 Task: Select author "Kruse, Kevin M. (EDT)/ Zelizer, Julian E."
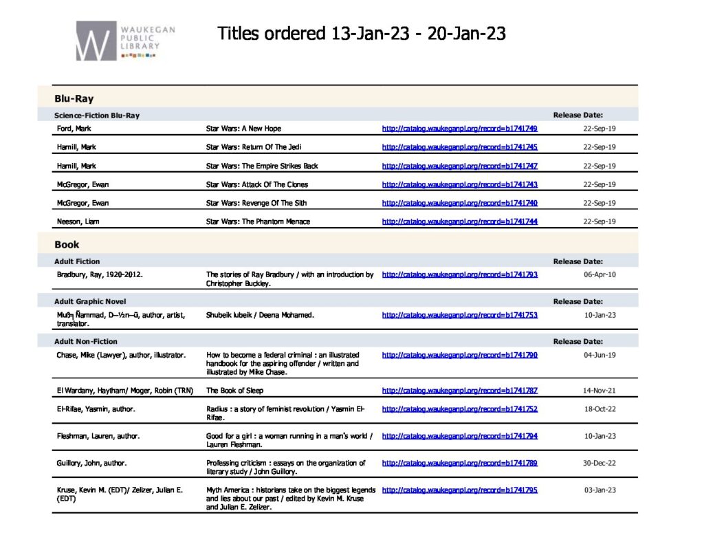pos(120,490)
